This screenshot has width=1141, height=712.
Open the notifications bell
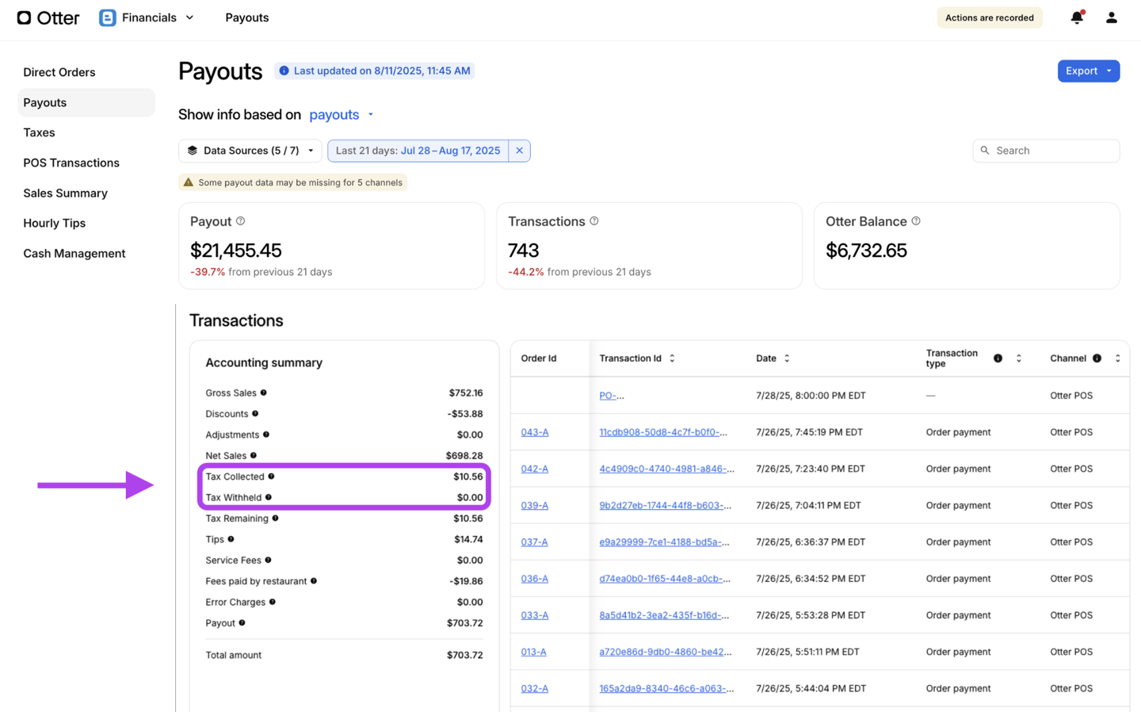tap(1076, 17)
